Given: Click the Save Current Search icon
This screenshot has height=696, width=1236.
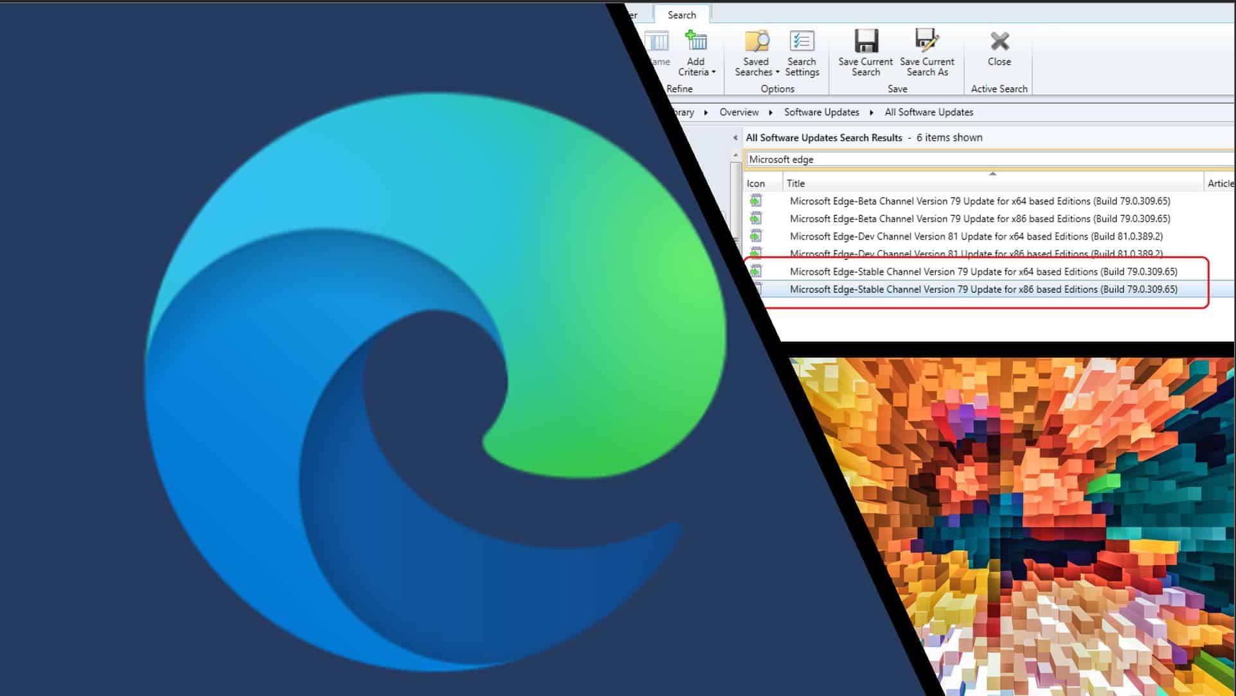Looking at the screenshot, I should (865, 41).
